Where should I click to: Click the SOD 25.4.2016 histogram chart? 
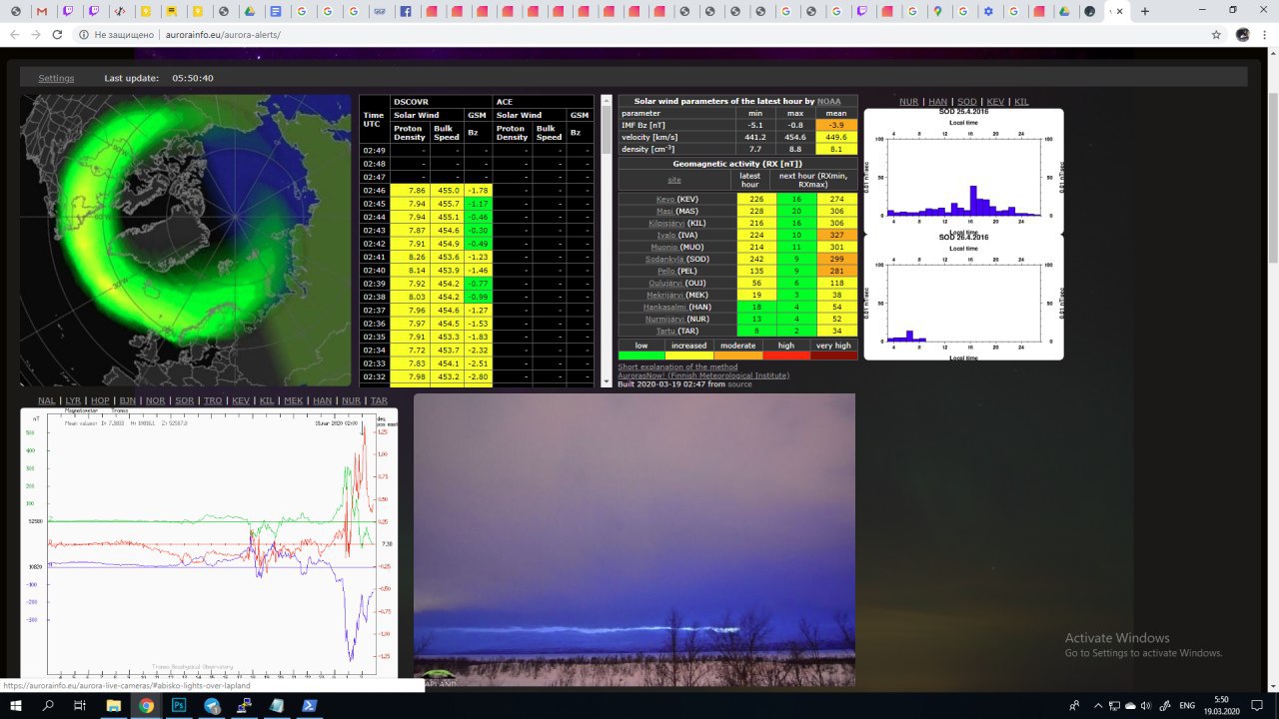click(963, 171)
